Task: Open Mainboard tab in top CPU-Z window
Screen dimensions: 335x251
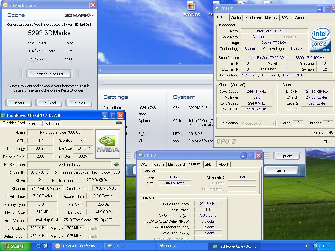Action: [x=253, y=18]
